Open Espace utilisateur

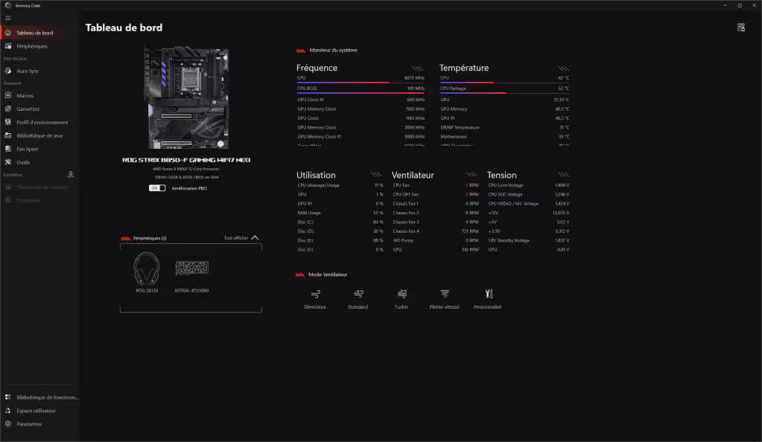(x=36, y=411)
